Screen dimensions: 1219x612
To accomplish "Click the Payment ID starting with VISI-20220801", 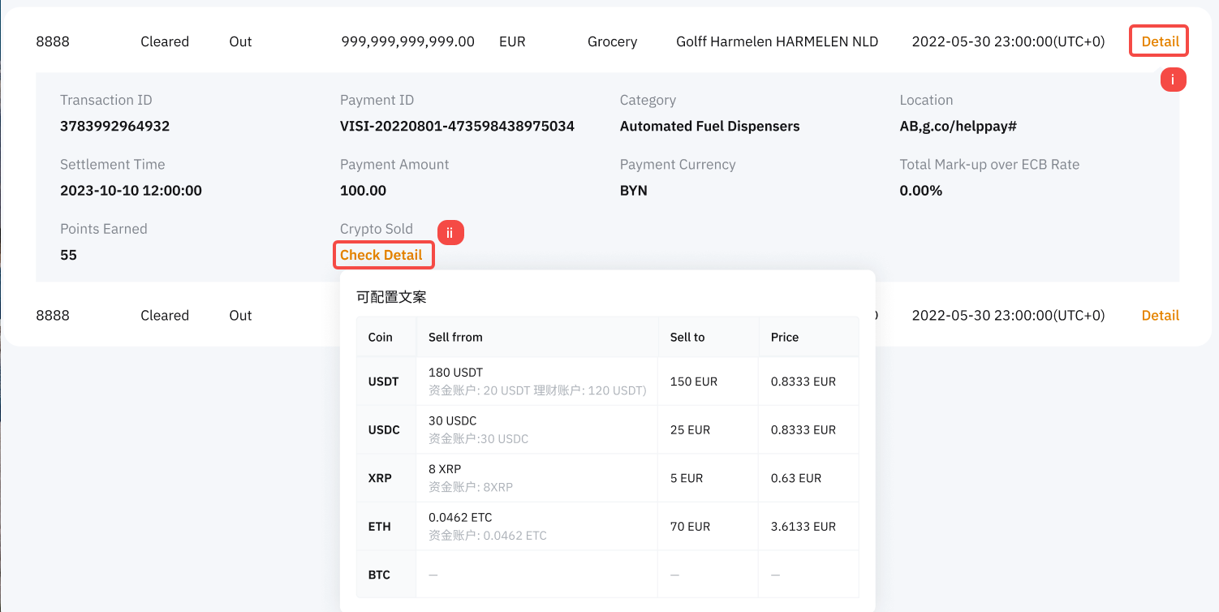I will click(457, 127).
